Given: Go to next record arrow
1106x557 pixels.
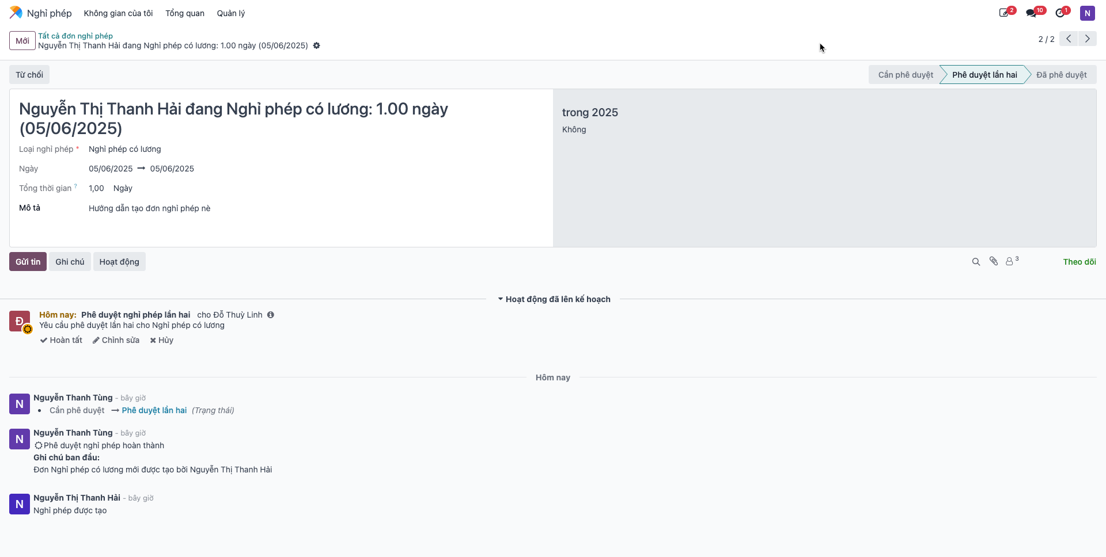Looking at the screenshot, I should (1088, 39).
